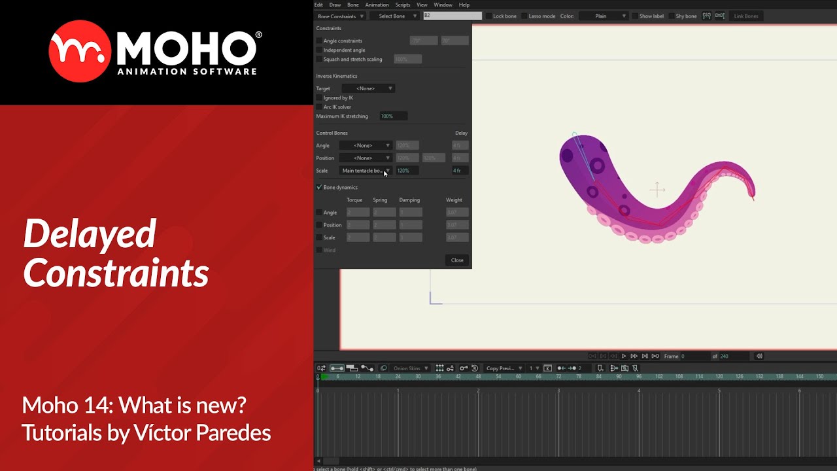Select the sequencer timeline mode icon

352,368
